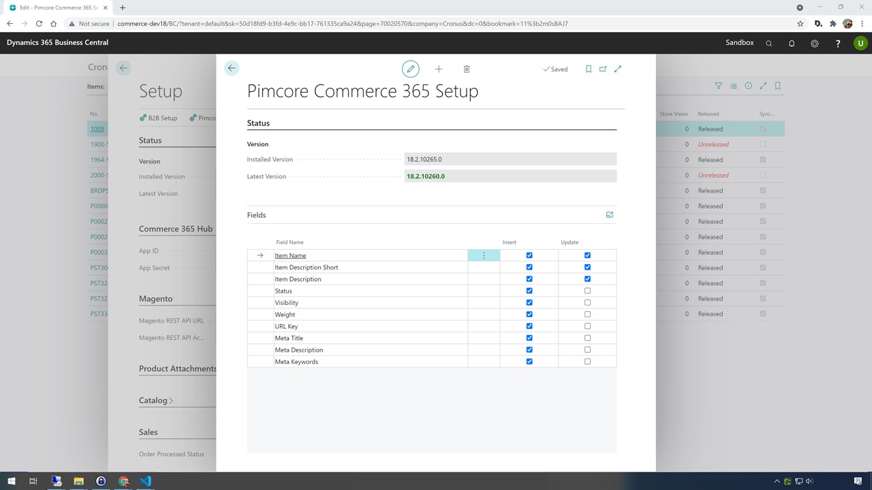
Task: Expand the Items list page
Action: tap(763, 86)
